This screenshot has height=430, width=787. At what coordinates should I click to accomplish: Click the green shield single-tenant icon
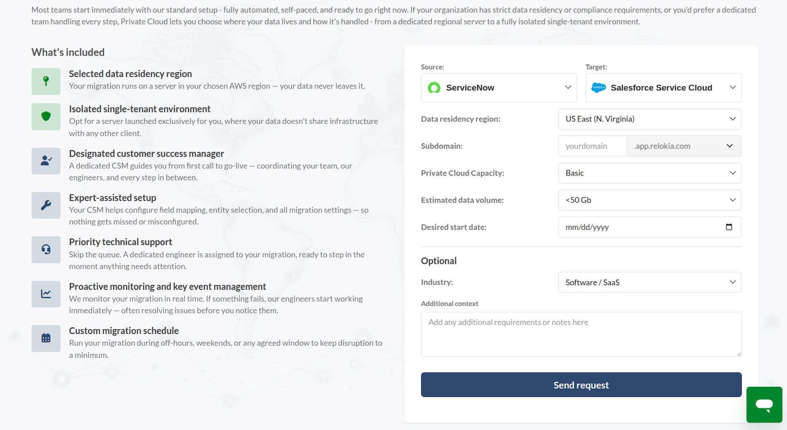tap(46, 117)
